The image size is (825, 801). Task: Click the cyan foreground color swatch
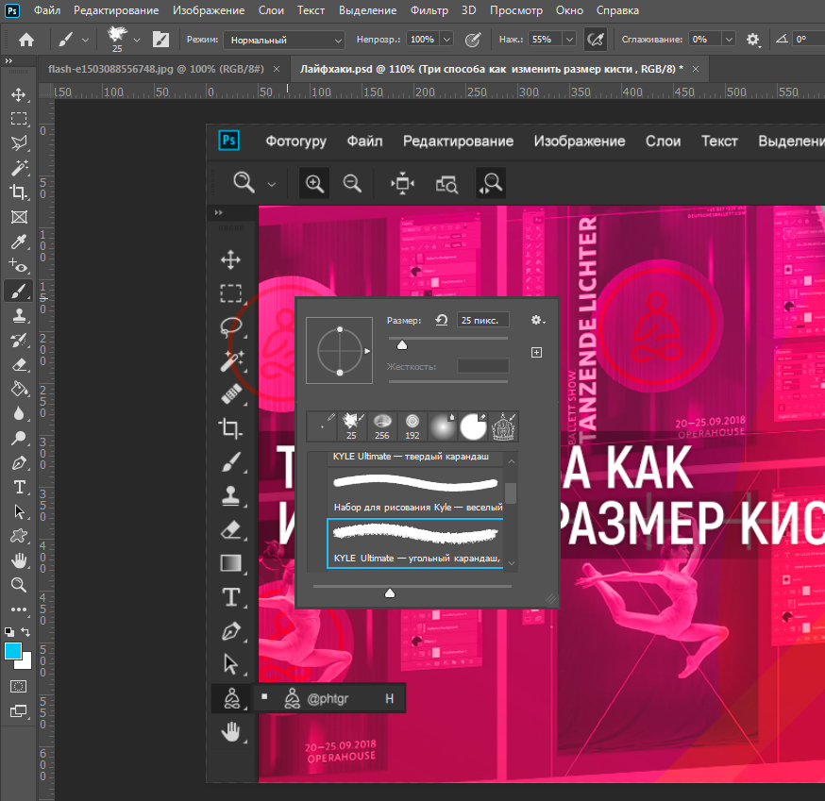13,651
